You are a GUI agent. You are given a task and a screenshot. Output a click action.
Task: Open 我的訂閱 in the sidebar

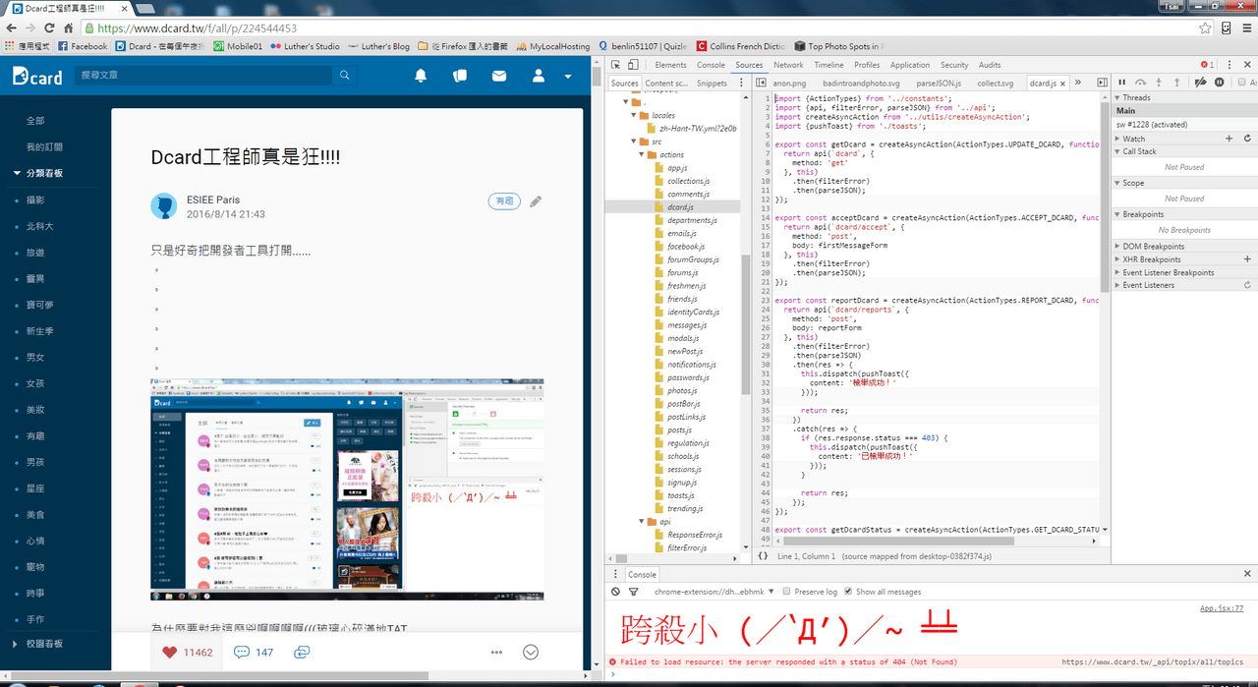click(x=44, y=146)
